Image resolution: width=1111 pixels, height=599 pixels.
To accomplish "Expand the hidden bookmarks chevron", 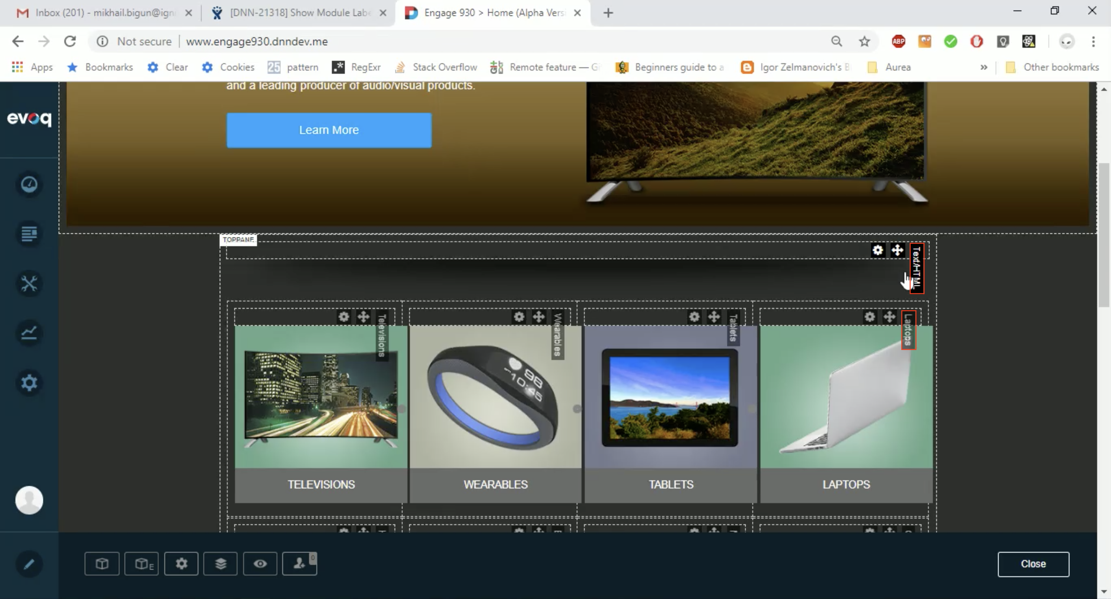I will [x=984, y=67].
